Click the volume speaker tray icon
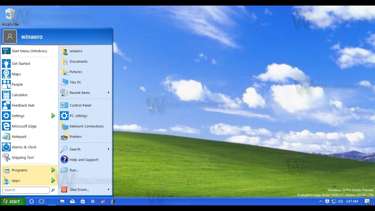Viewport: 375px width, 211px height. [340, 201]
